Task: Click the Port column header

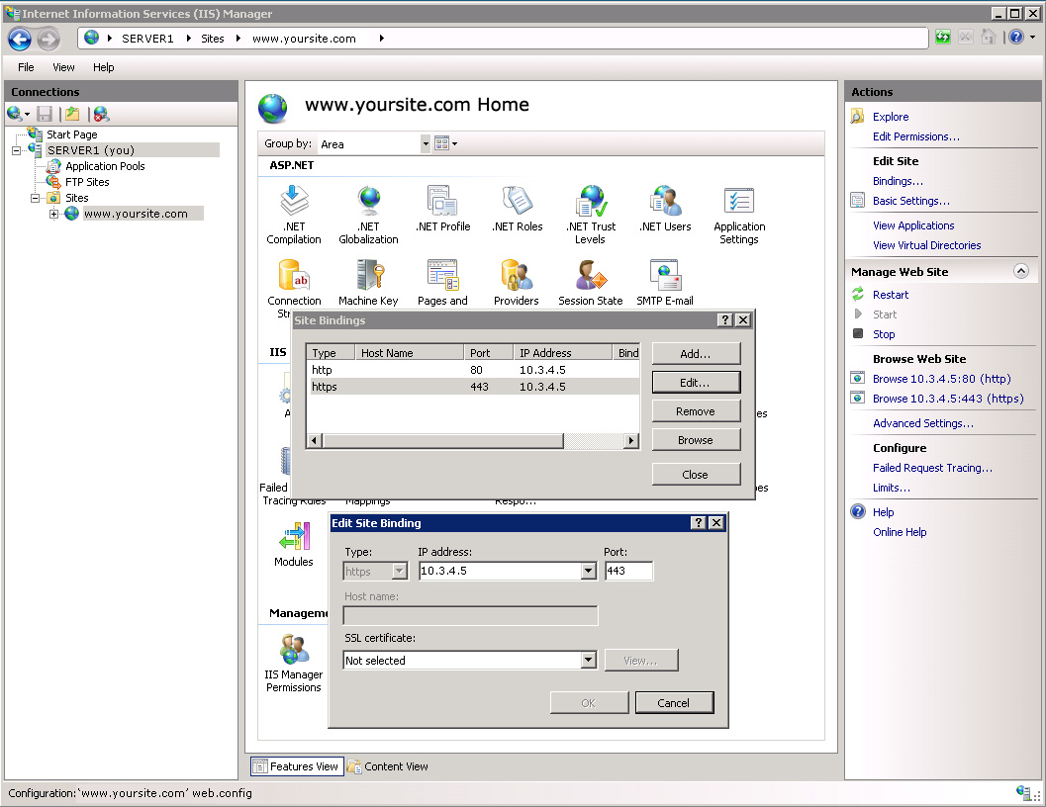Action: click(488, 353)
